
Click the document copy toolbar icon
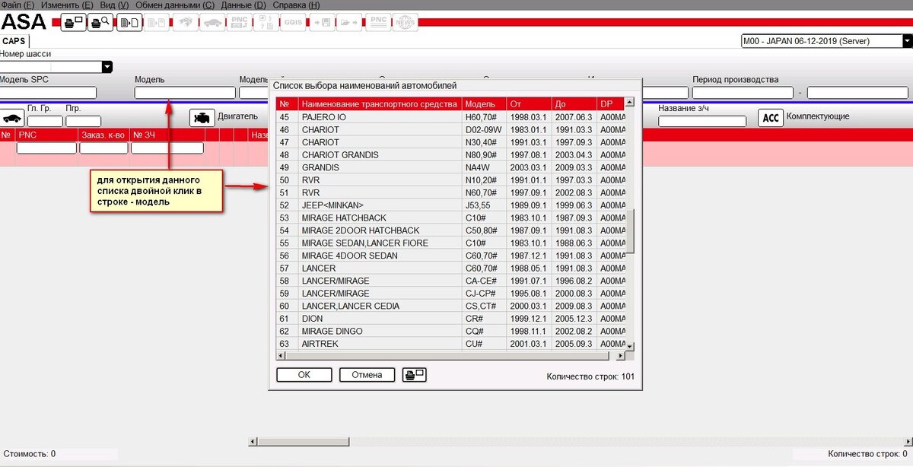(129, 22)
